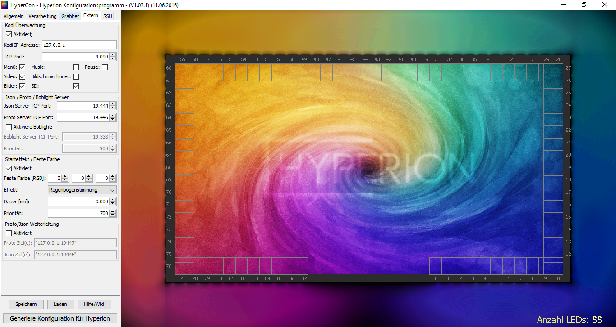Image resolution: width=616 pixels, height=327 pixels.
Task: Open the SSH tab
Action: pyautogui.click(x=107, y=16)
